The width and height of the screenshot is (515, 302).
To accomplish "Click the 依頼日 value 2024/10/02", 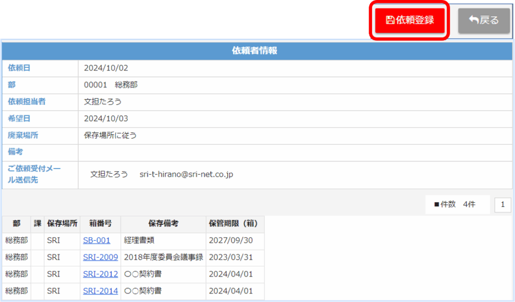I will coord(106,68).
